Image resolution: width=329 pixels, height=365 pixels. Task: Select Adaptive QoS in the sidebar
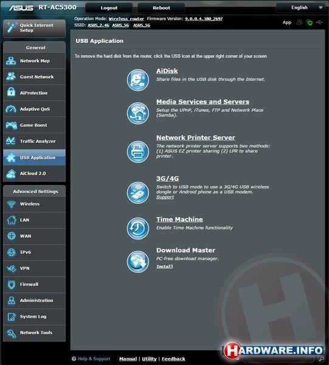[x=35, y=109]
